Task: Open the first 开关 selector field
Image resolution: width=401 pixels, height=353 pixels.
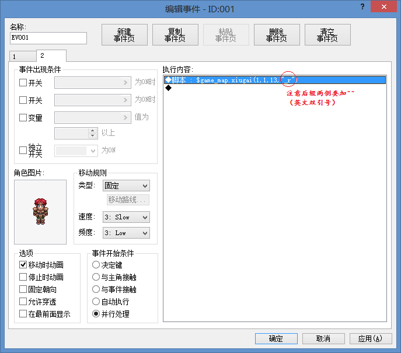Action: 93,83
